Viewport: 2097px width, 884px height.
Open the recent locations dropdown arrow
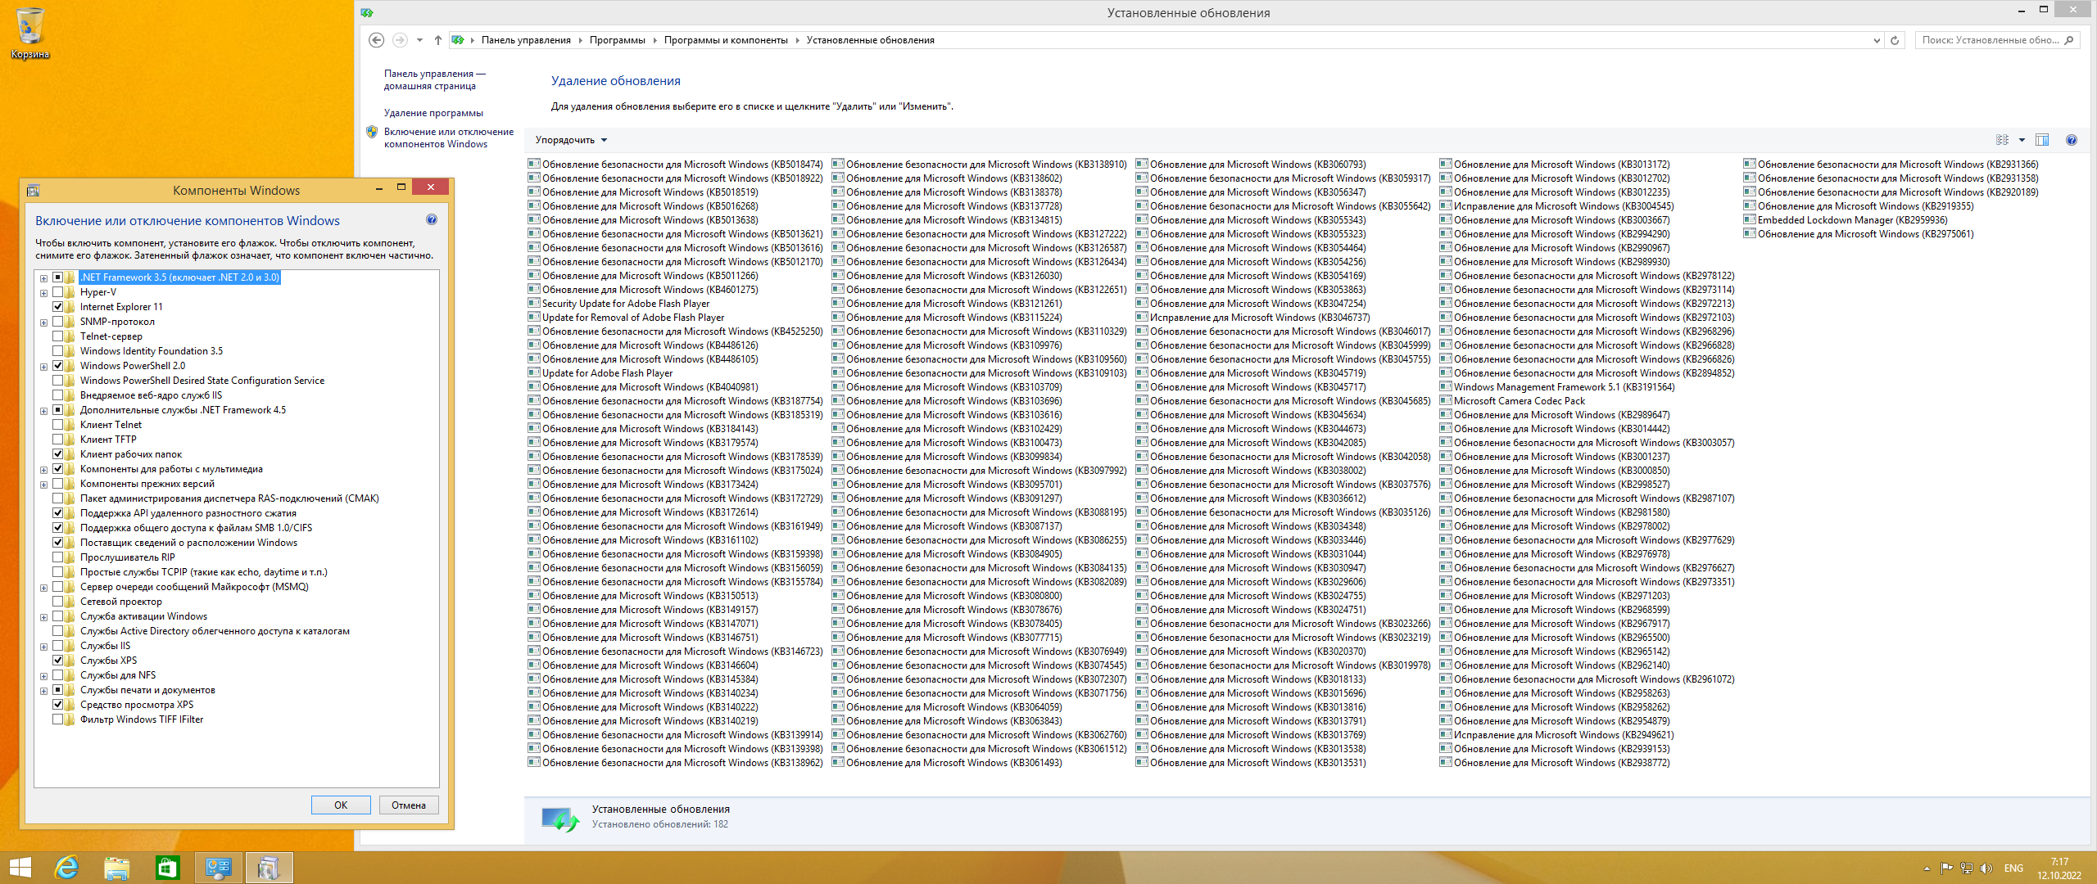pos(419,40)
